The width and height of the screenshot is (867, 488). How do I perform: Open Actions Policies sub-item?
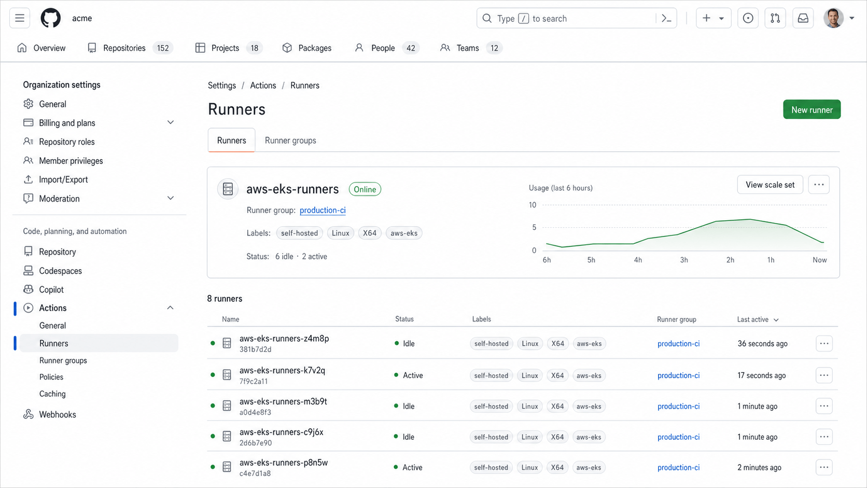(x=51, y=377)
